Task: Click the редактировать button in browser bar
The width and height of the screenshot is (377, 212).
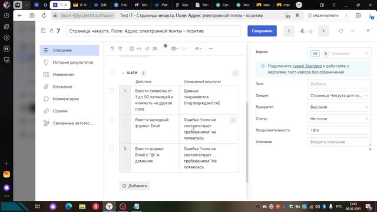Action: [x=323, y=15]
